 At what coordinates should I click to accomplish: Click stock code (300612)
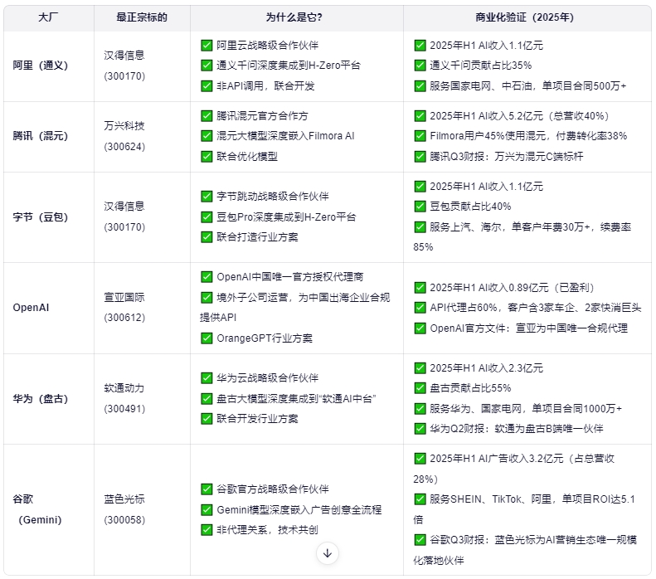coord(124,318)
